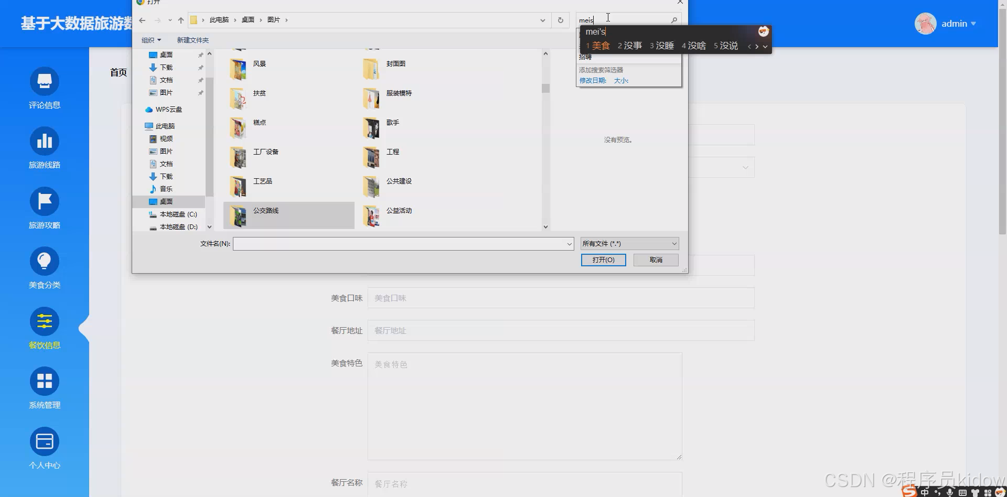Screen dimensions: 1007x497
Task: Focus the 美食口味 input field
Action: tap(561, 298)
